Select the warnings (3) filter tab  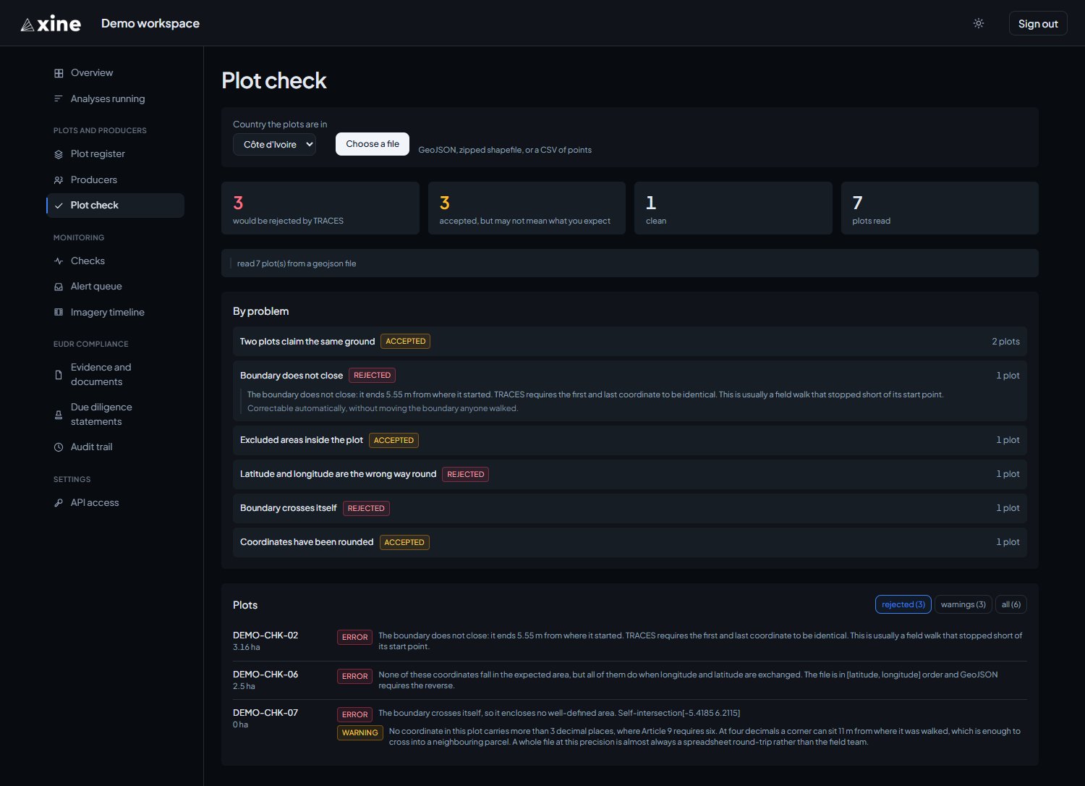tap(963, 604)
